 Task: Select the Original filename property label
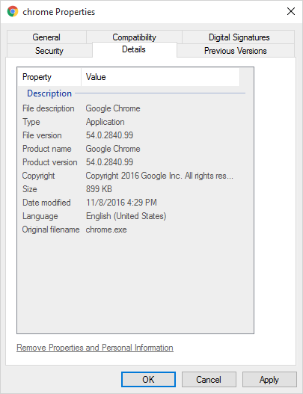pyautogui.click(x=51, y=230)
